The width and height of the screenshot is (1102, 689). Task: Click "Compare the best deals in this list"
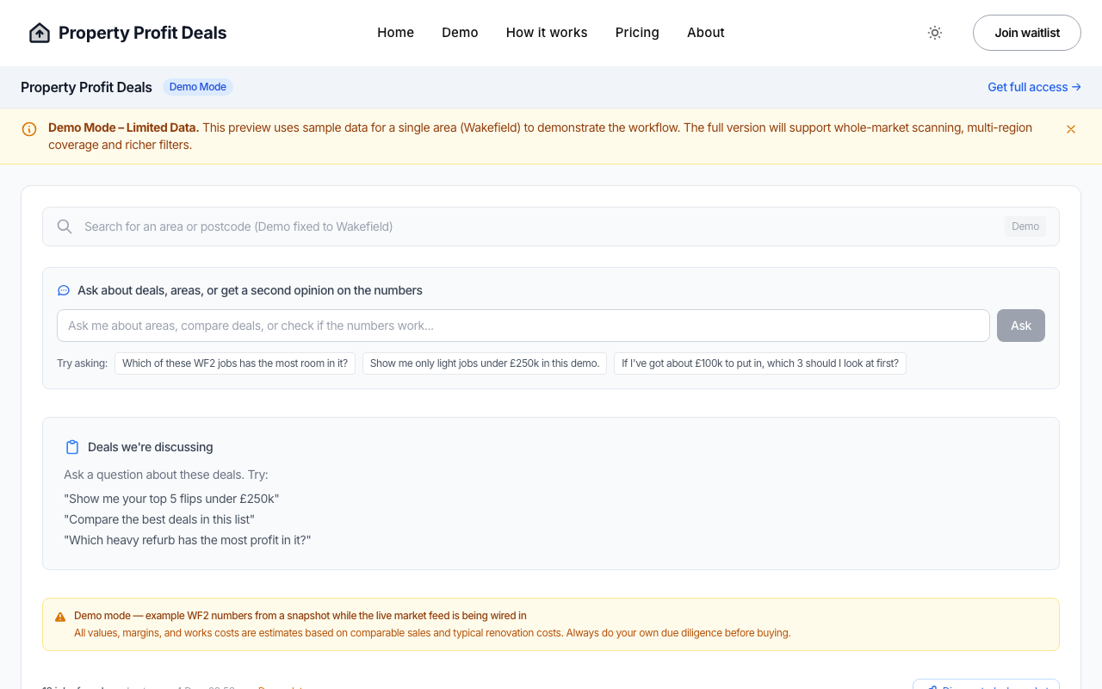coord(159,519)
